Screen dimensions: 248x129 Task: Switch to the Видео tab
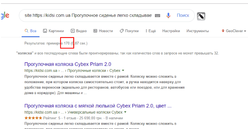click(79, 31)
